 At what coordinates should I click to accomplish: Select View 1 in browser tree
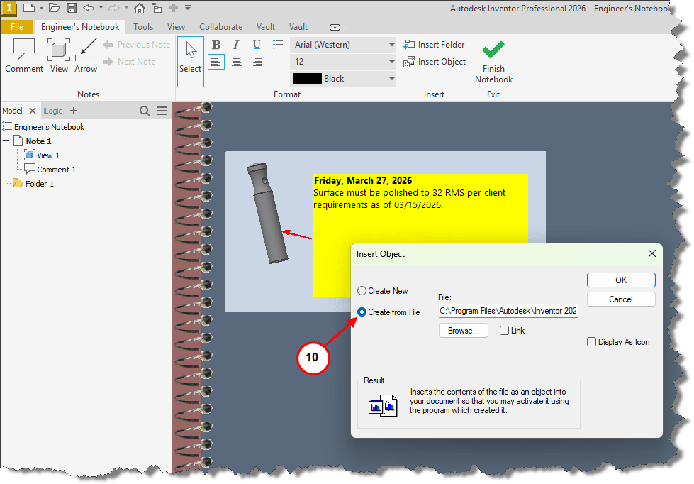point(42,155)
